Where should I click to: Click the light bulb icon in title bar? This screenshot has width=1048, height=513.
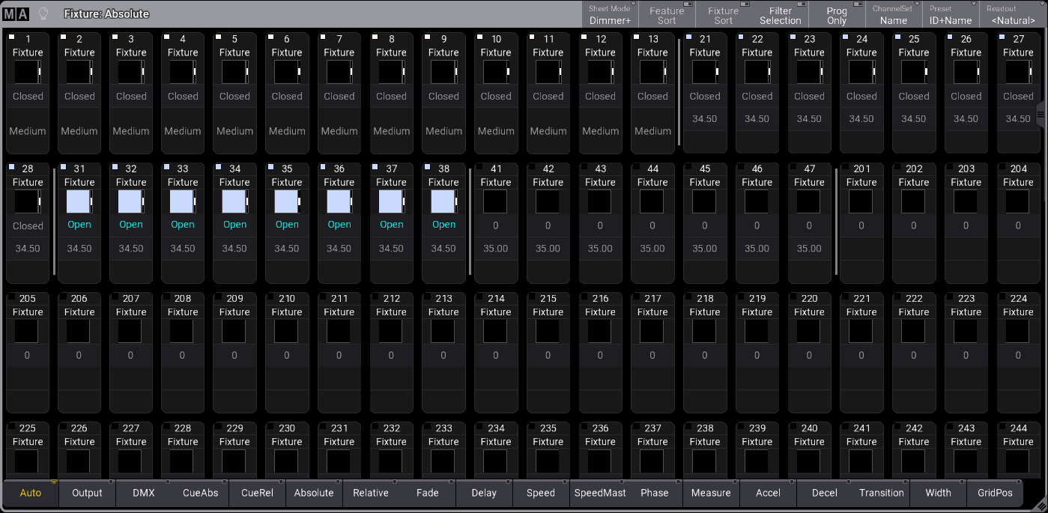[43, 13]
